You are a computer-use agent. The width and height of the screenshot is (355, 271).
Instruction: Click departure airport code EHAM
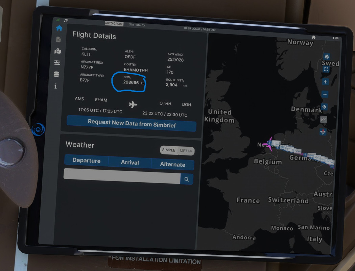[x=101, y=100]
